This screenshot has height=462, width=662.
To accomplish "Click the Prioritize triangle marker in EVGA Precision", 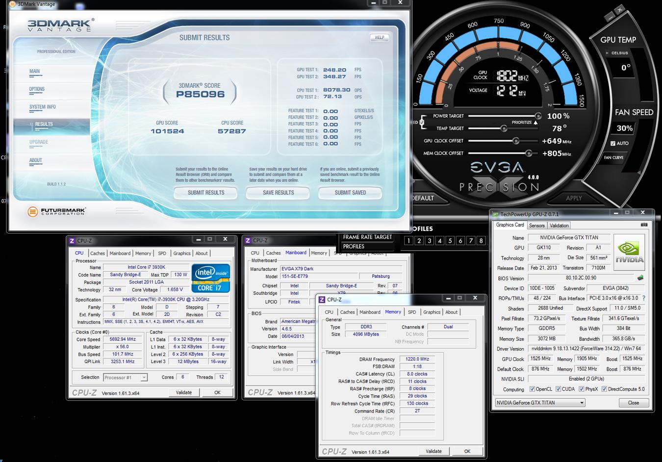I will coord(536,122).
